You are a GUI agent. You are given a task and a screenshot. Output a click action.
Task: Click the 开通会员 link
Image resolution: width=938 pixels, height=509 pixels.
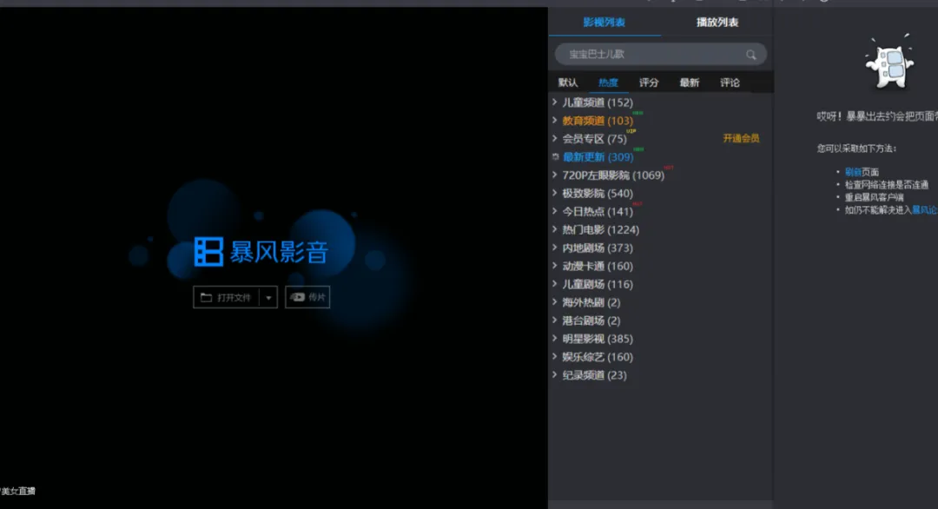pos(741,138)
